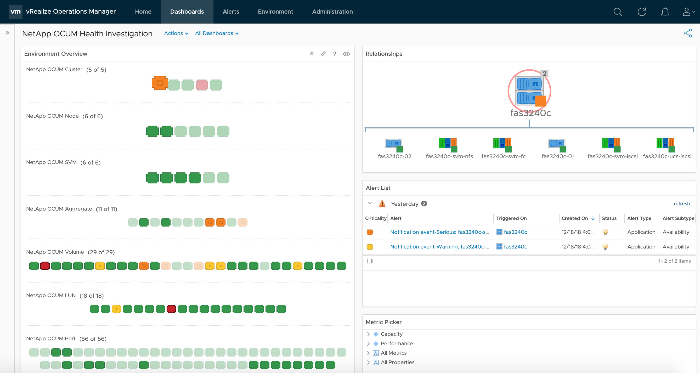Screen dimensions: 700x373
Task: Open the Alerts tab
Action: point(231,12)
